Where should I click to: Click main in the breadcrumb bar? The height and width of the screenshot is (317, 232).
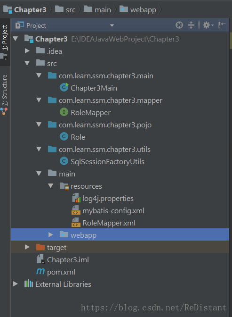coord(97,9)
